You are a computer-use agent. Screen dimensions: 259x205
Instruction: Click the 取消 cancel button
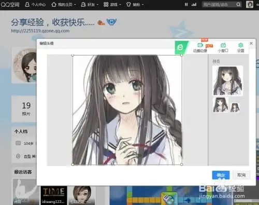[x=241, y=175]
